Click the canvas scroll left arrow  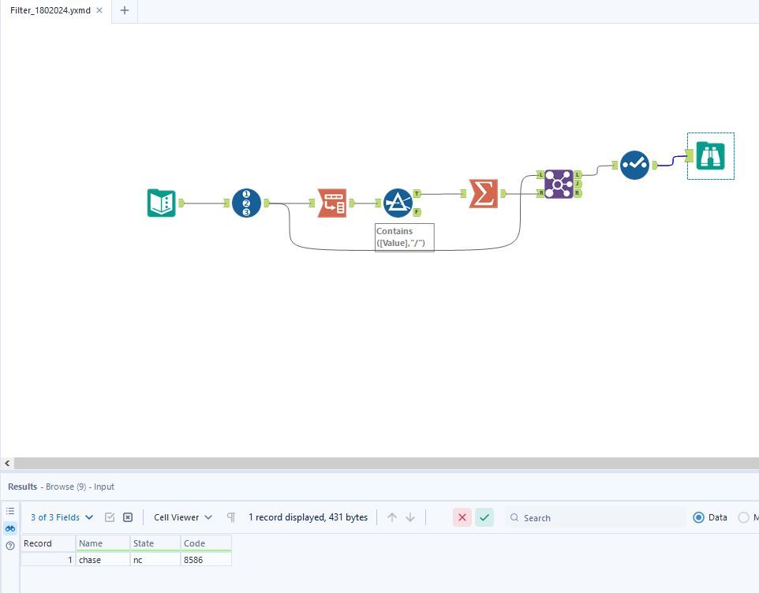coord(7,463)
